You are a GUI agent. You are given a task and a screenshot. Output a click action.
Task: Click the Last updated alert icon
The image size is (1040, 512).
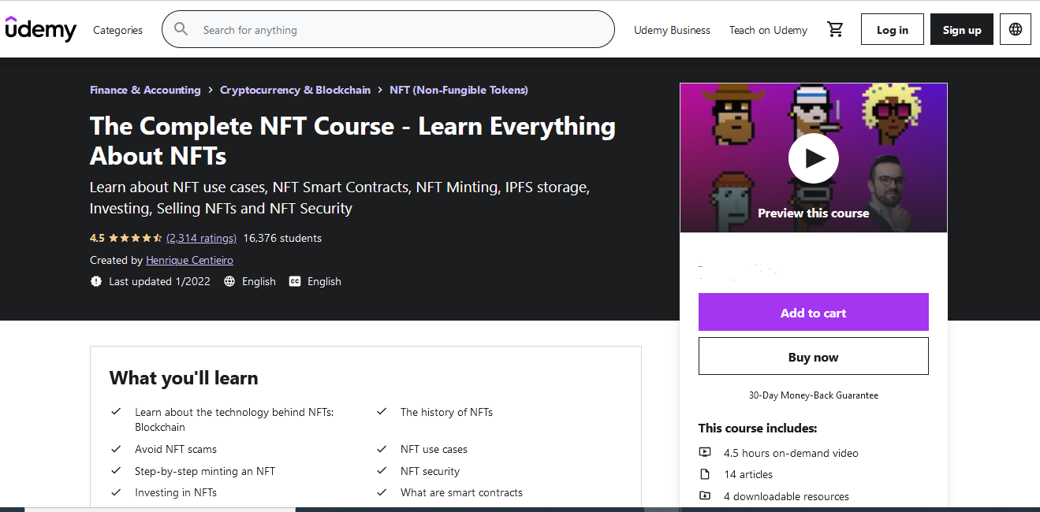tap(96, 281)
